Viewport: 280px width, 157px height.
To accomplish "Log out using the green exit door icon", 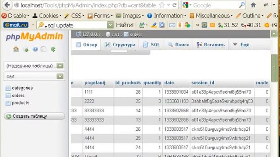I will click(x=26, y=49).
